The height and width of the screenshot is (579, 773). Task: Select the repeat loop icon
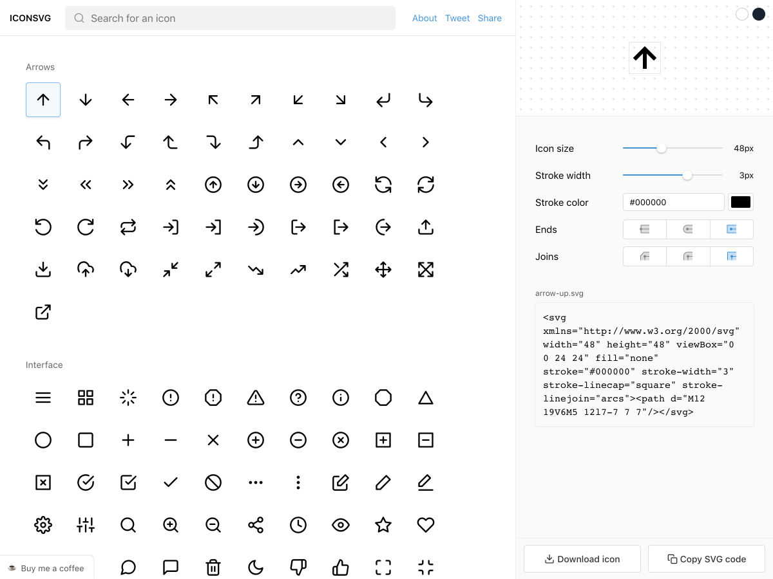click(128, 227)
